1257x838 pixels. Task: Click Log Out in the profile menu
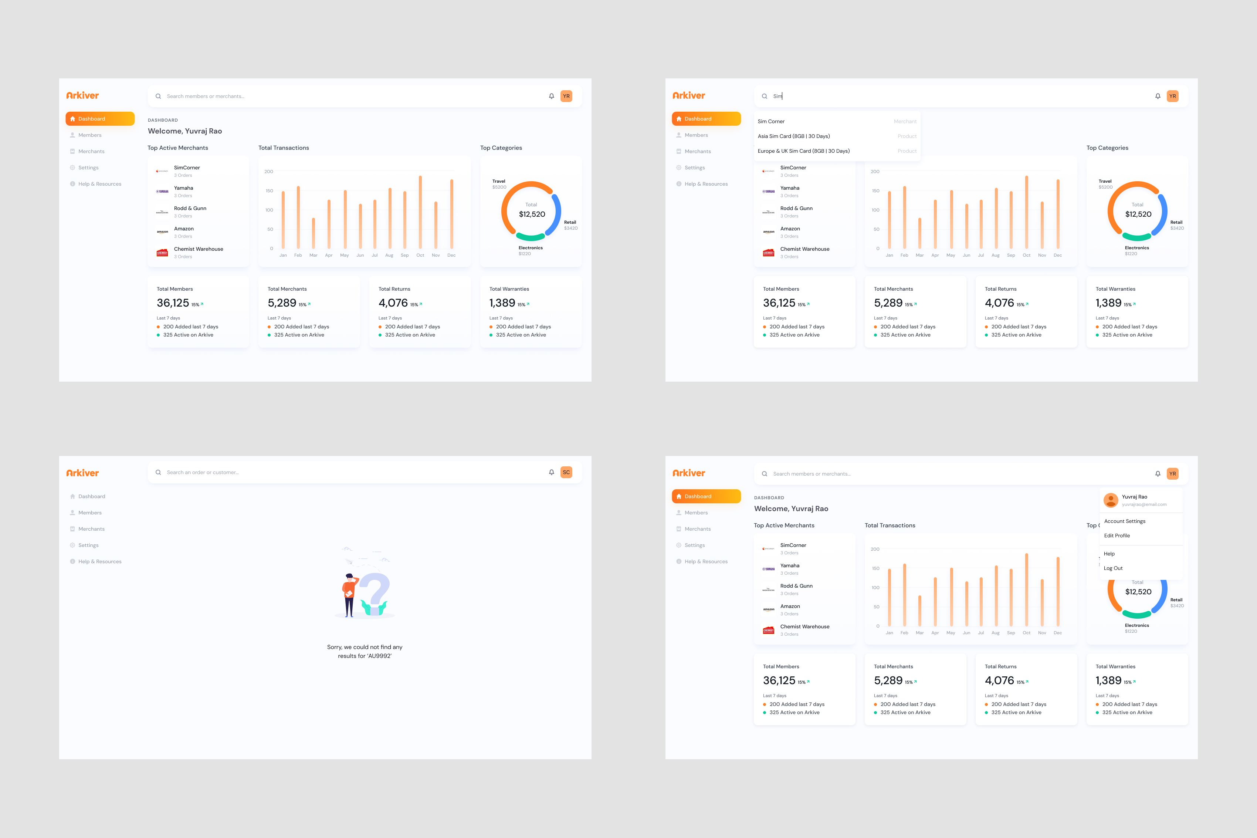click(x=1113, y=568)
